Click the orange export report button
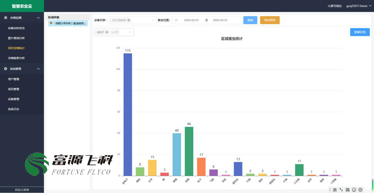 (270, 20)
